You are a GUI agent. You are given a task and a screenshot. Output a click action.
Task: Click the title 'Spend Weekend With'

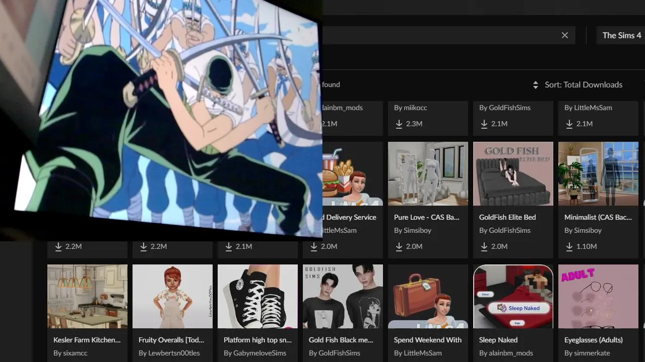pos(428,340)
